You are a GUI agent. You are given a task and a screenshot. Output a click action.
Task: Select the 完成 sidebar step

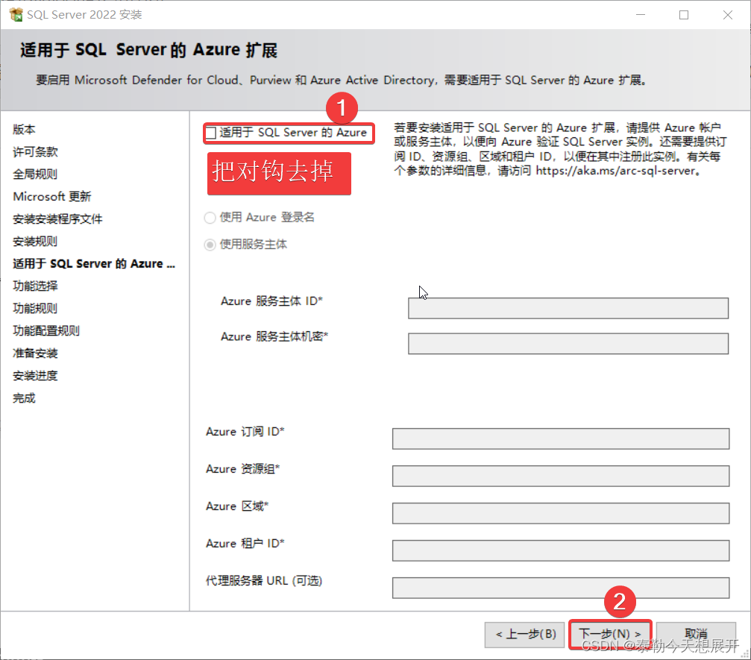pos(24,398)
